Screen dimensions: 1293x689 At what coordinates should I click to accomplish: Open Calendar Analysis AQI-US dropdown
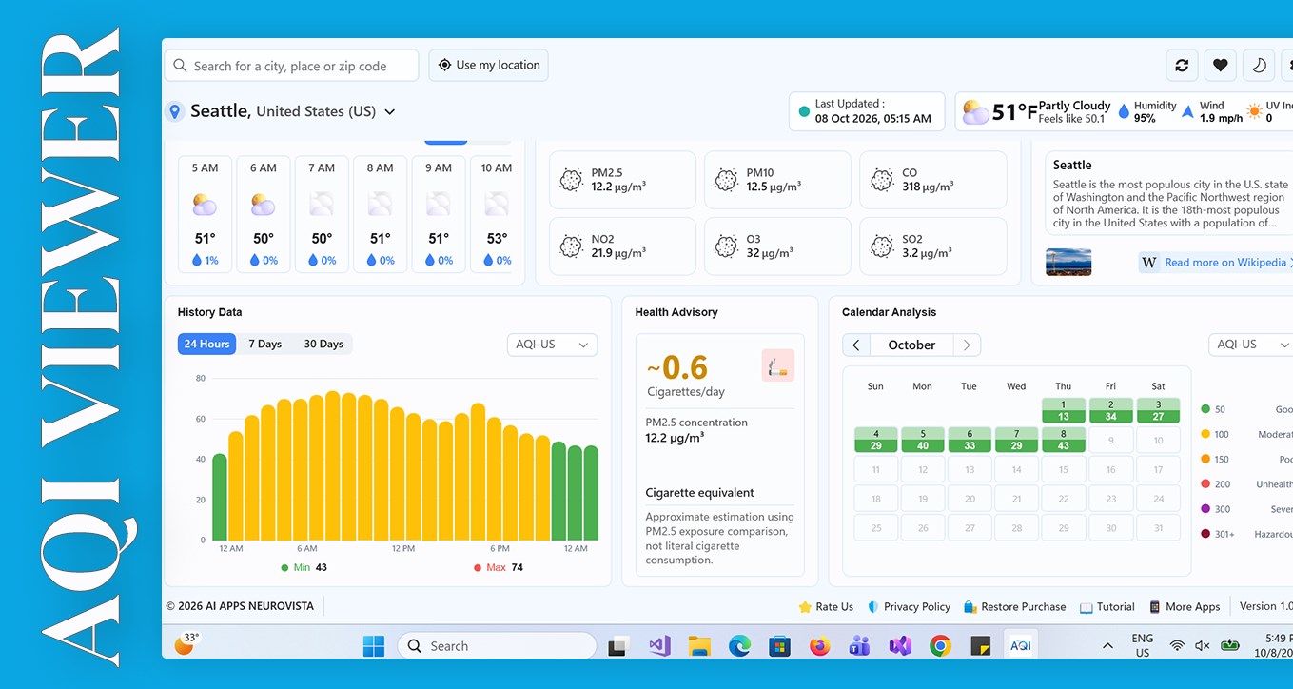click(x=1253, y=344)
